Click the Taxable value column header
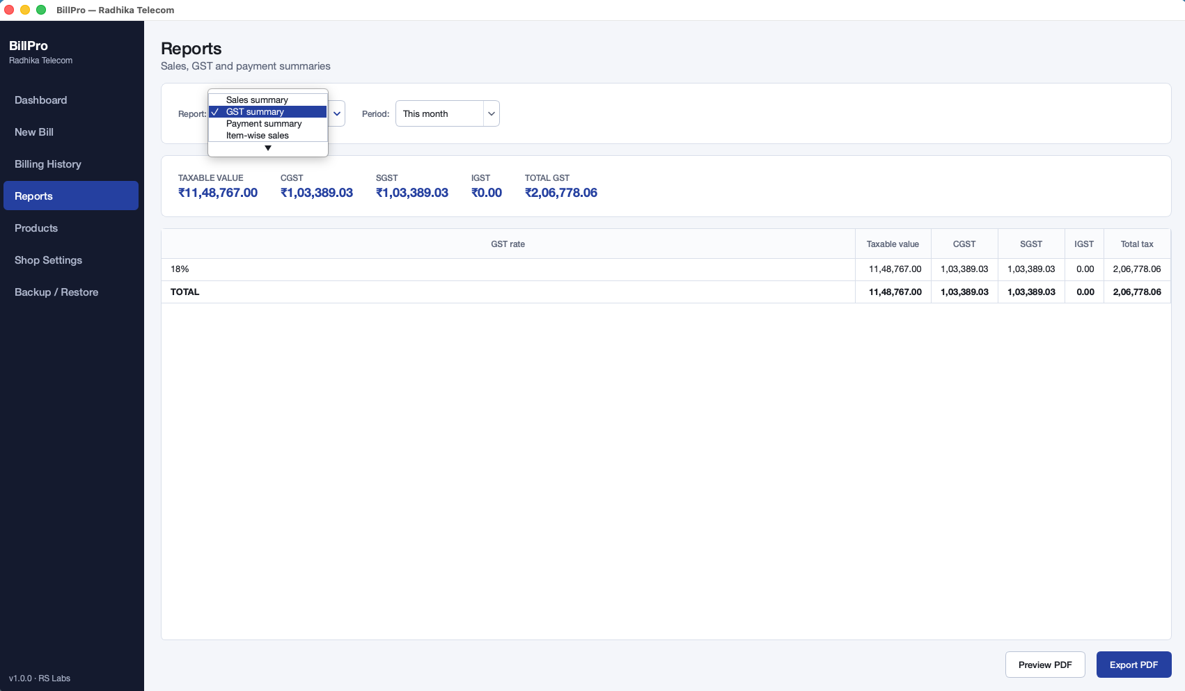Viewport: 1185px width, 691px height. tap(893, 244)
